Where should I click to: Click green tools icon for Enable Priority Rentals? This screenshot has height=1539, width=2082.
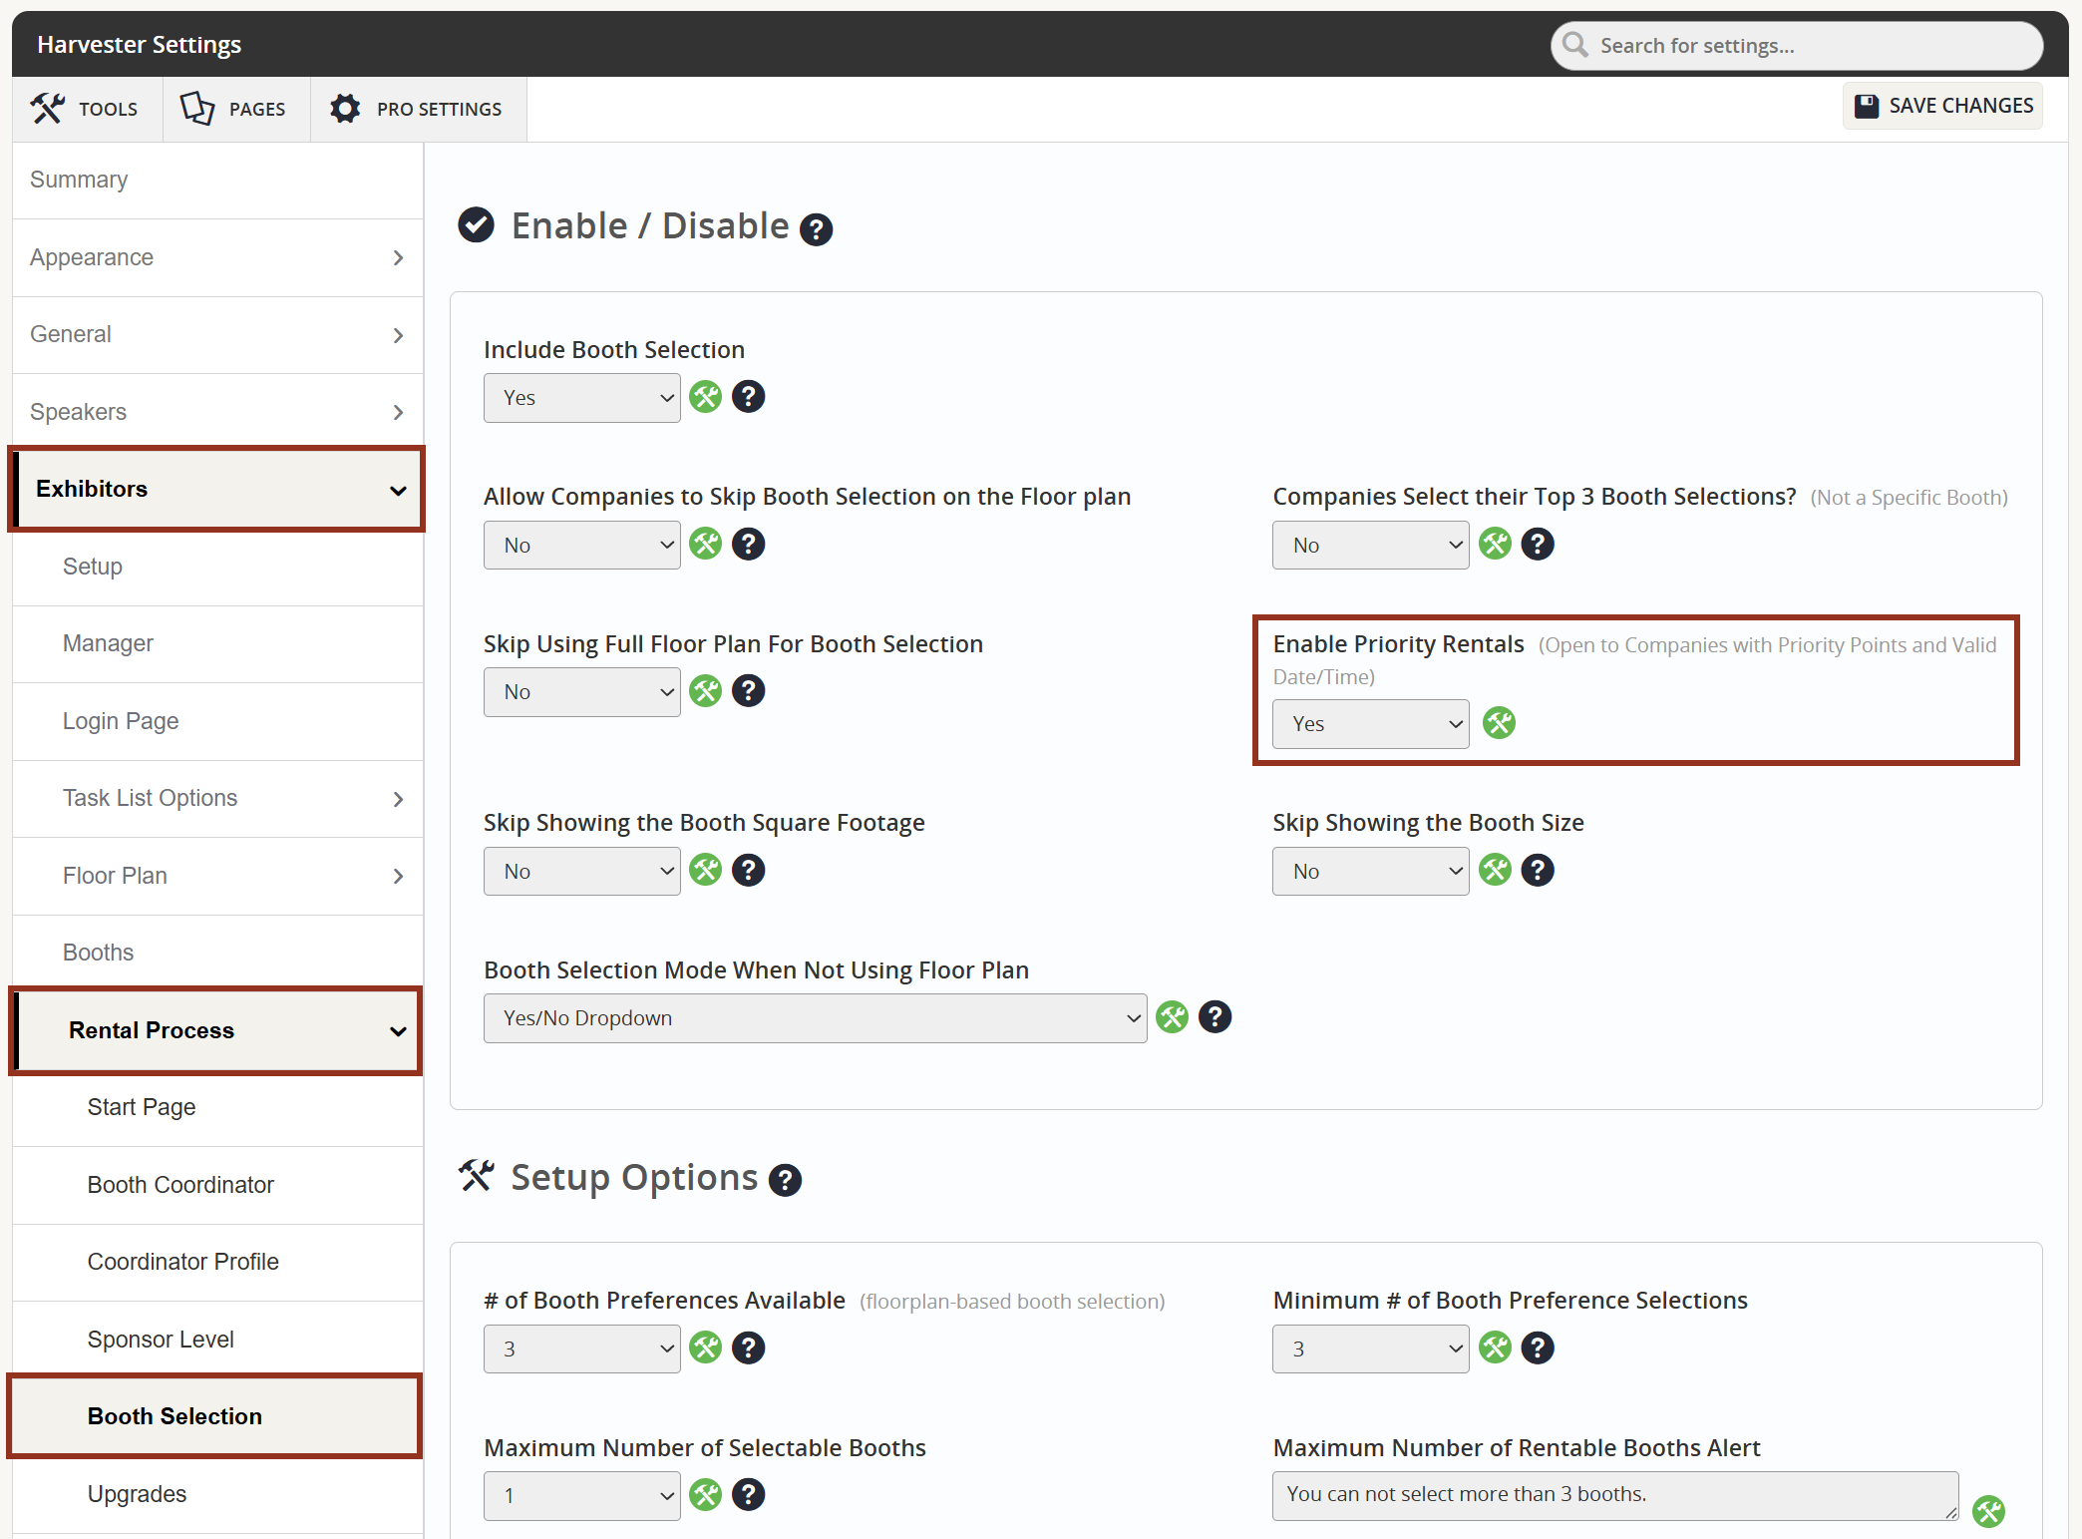coord(1499,723)
